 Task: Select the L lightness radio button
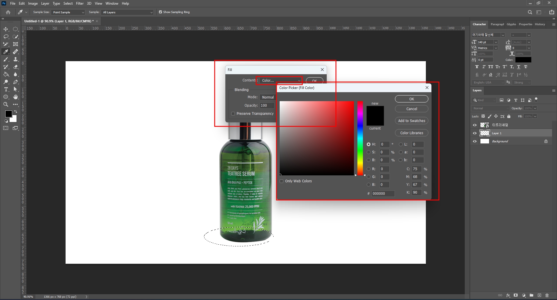[401, 144]
